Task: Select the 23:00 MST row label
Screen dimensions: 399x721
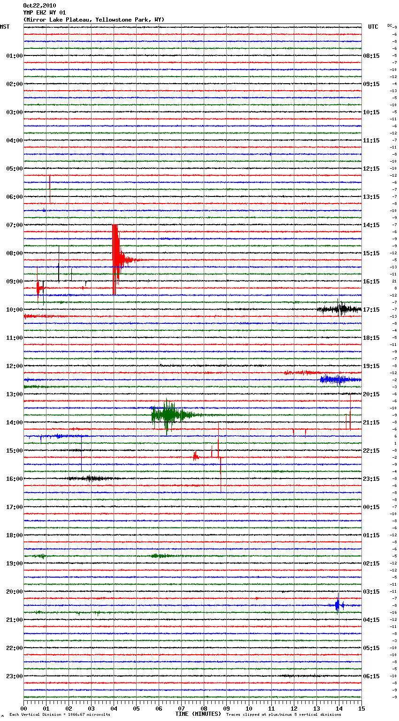Action: tap(14, 676)
